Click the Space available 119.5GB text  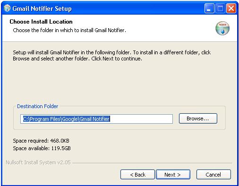coord(42,148)
